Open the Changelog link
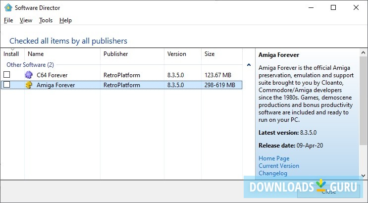The width and height of the screenshot is (368, 203). (x=273, y=173)
